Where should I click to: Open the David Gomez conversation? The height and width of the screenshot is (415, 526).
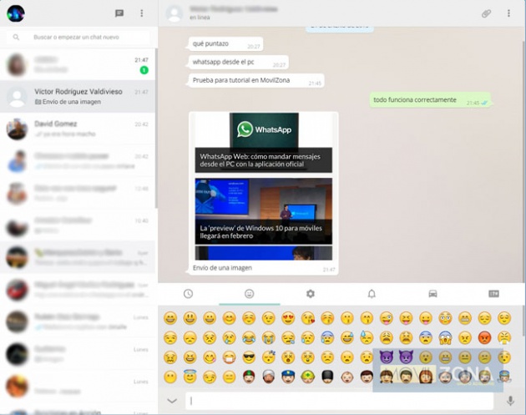(x=78, y=129)
